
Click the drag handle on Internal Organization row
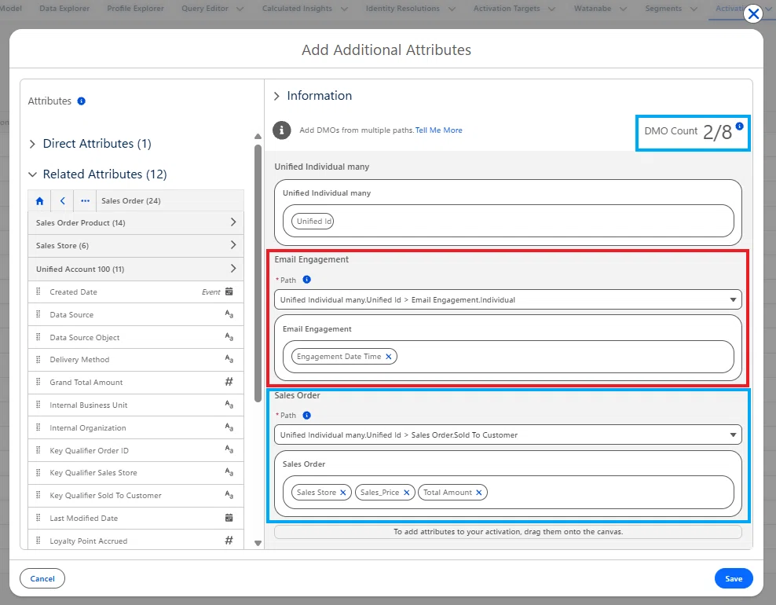click(38, 427)
